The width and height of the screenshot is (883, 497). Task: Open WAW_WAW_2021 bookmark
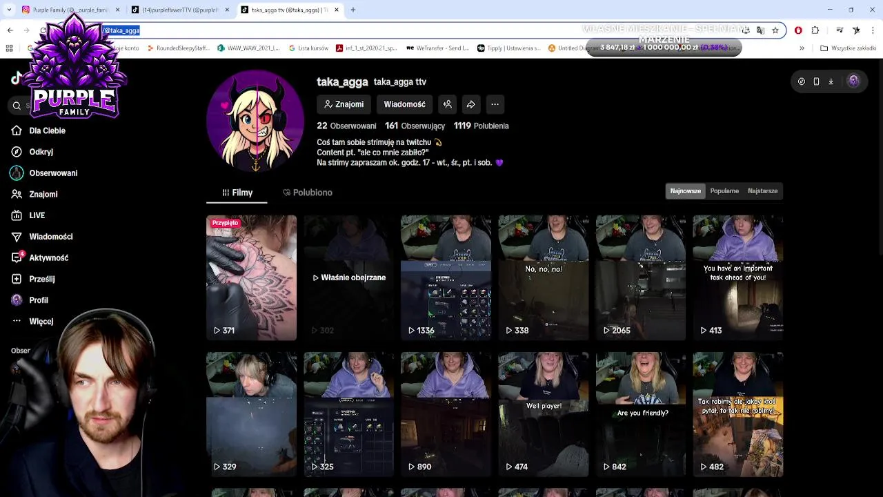248,48
